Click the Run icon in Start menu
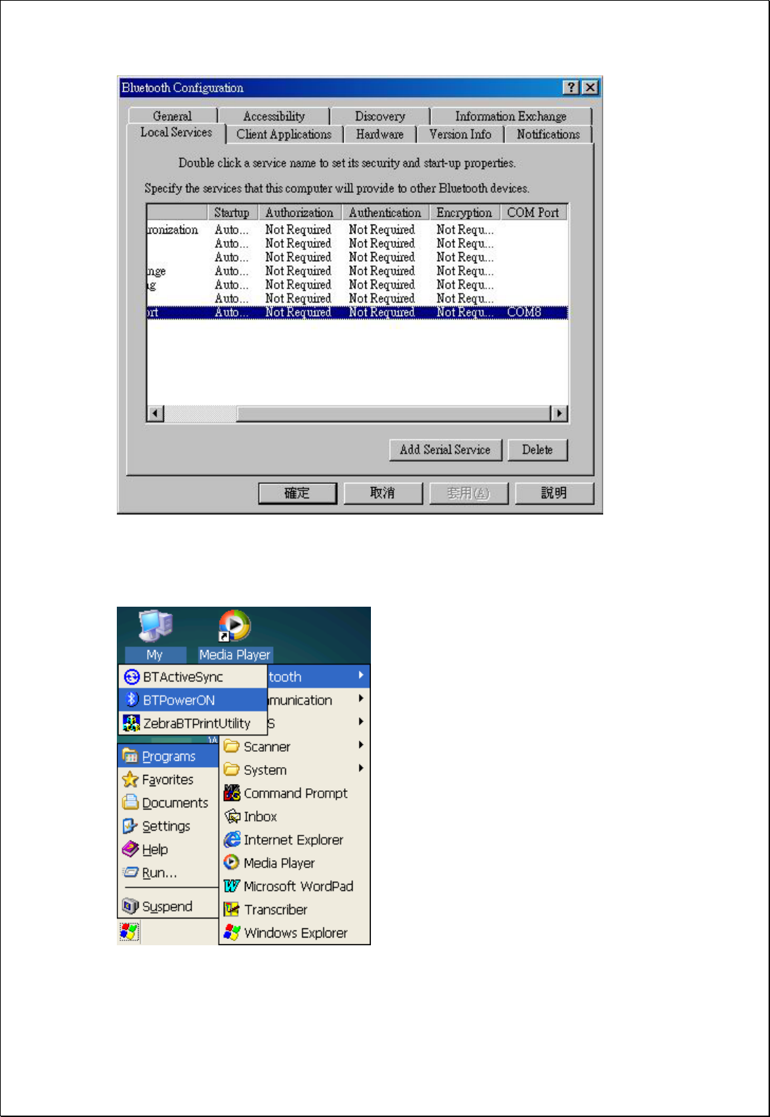Viewport: 770px width, 1117px height. [x=130, y=872]
